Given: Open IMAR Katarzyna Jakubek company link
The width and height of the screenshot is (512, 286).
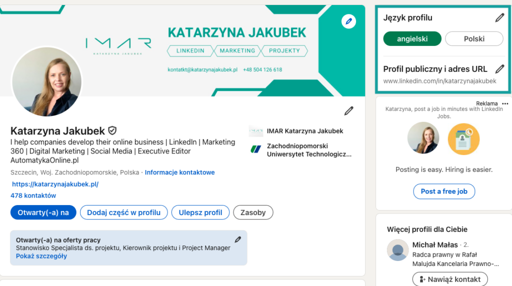Looking at the screenshot, I should coord(305,131).
